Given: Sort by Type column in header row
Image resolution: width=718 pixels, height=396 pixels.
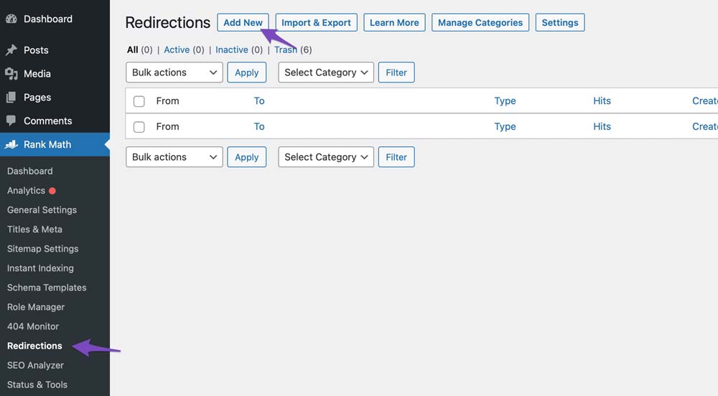Looking at the screenshot, I should coord(505,101).
